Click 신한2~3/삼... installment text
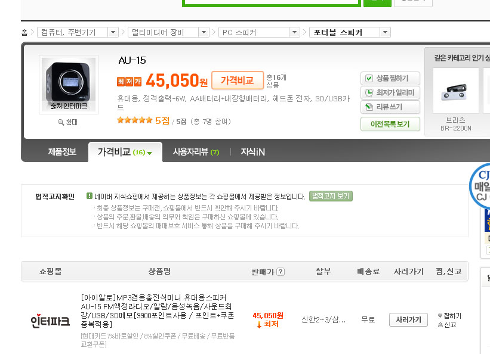Image resolution: width=490 pixels, height=354 pixels. click(323, 319)
